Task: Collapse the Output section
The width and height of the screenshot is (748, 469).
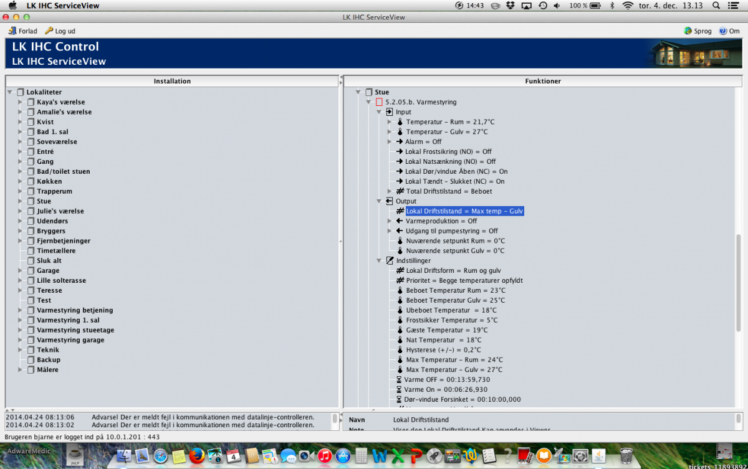Action: pos(379,201)
